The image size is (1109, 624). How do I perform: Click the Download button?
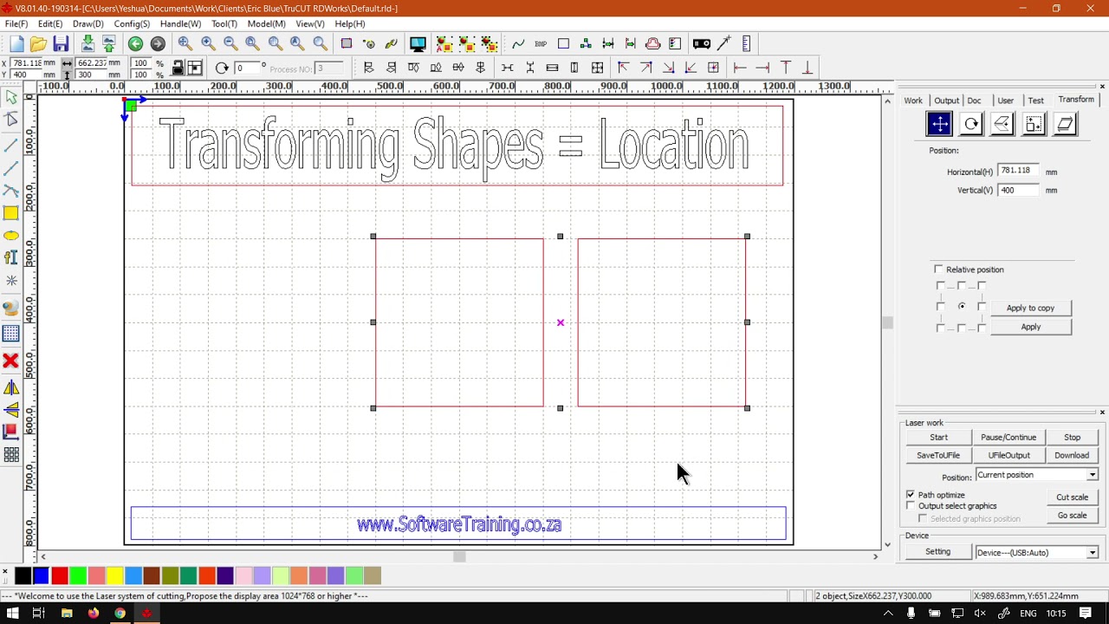[1072, 456]
